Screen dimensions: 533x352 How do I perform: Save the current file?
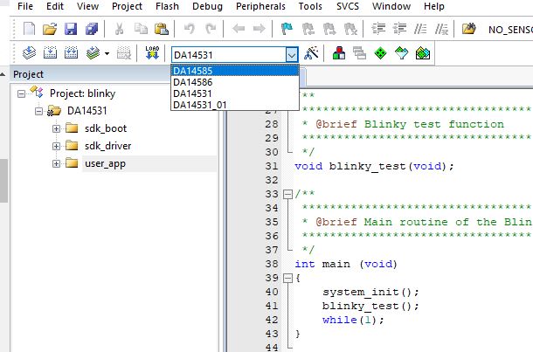click(x=71, y=29)
